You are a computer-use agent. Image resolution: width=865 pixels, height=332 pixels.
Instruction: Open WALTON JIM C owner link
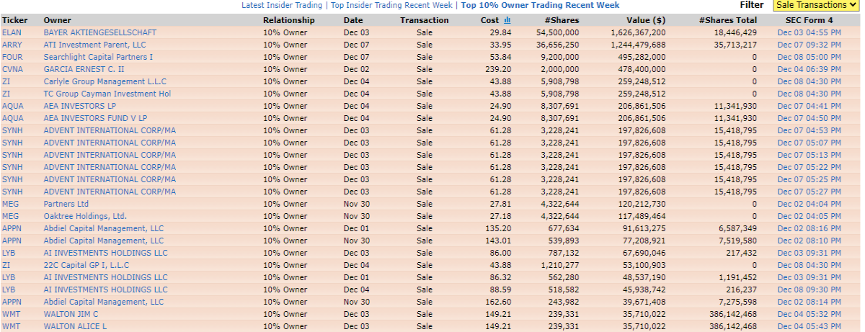click(x=71, y=314)
